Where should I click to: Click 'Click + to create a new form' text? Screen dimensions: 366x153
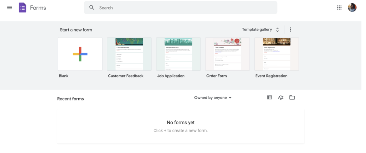point(180,130)
